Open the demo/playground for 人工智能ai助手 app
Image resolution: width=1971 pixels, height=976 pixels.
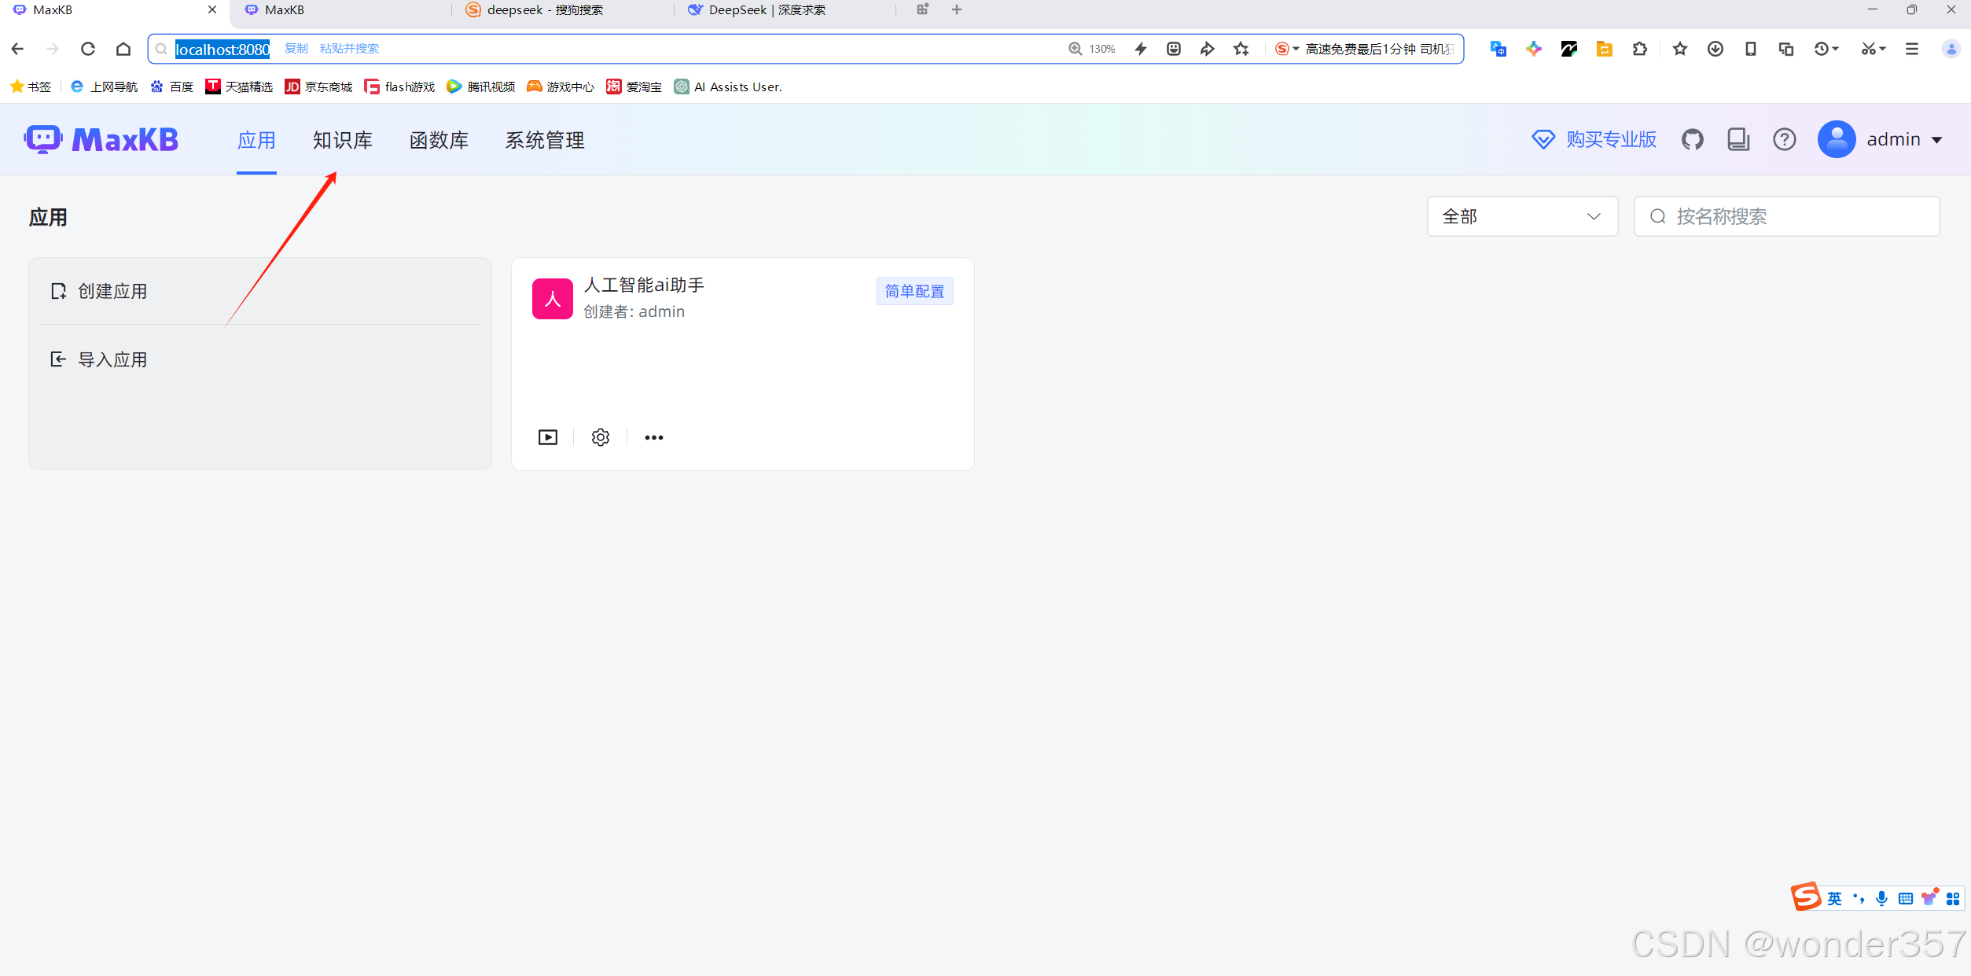(546, 437)
